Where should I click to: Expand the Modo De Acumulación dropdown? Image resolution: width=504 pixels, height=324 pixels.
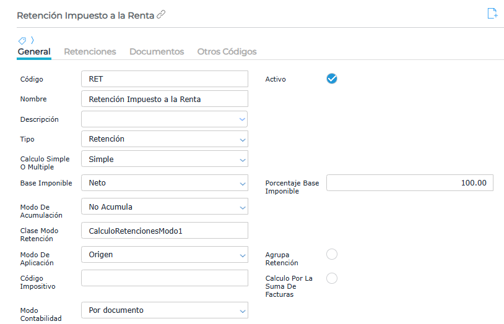click(242, 207)
